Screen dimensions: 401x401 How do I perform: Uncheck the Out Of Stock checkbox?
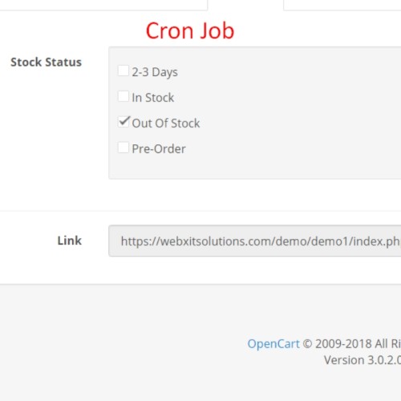point(124,122)
